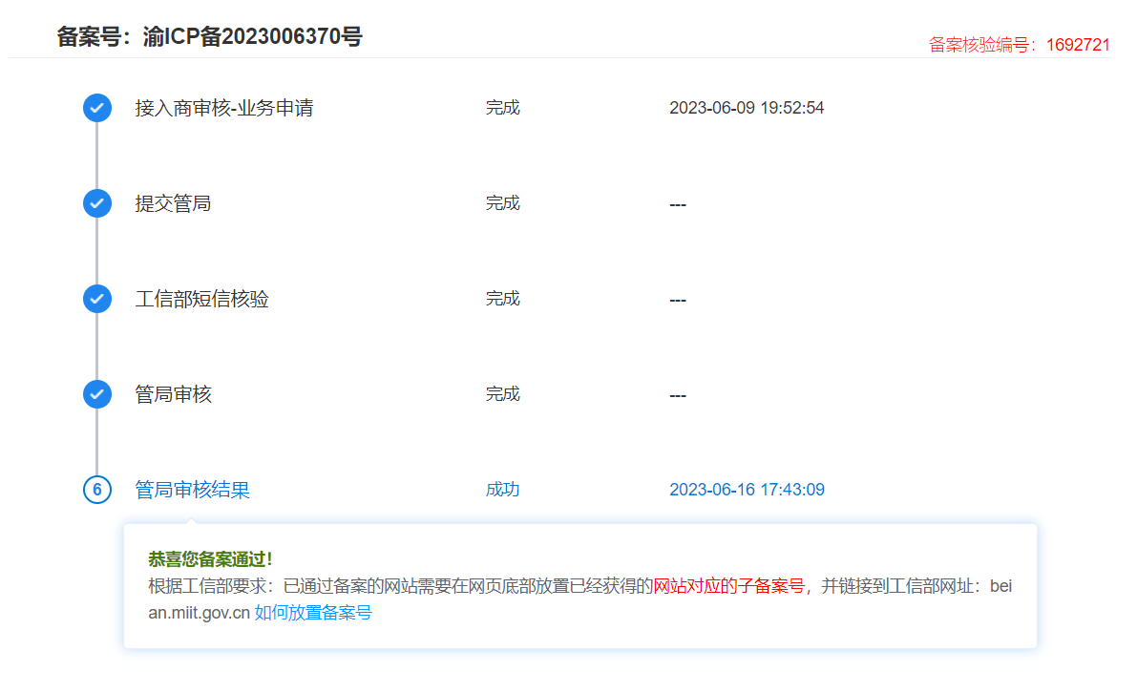Open the 如何放置备案号 link

click(313, 613)
